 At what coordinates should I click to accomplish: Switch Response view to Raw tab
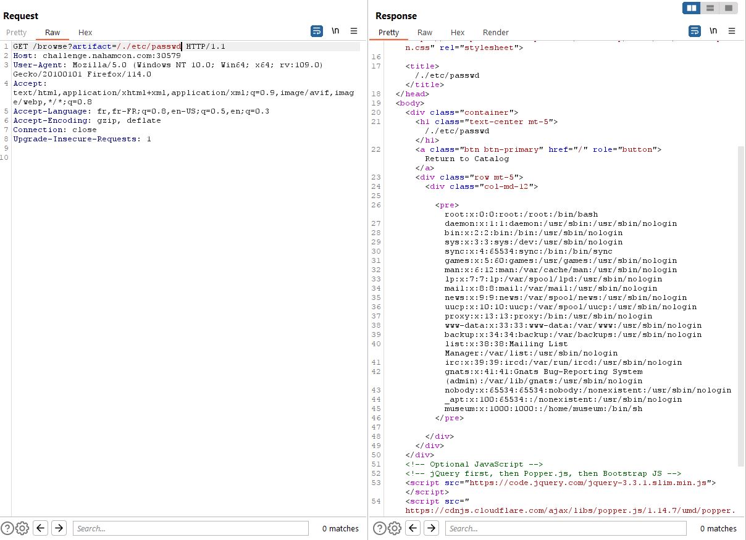(425, 33)
